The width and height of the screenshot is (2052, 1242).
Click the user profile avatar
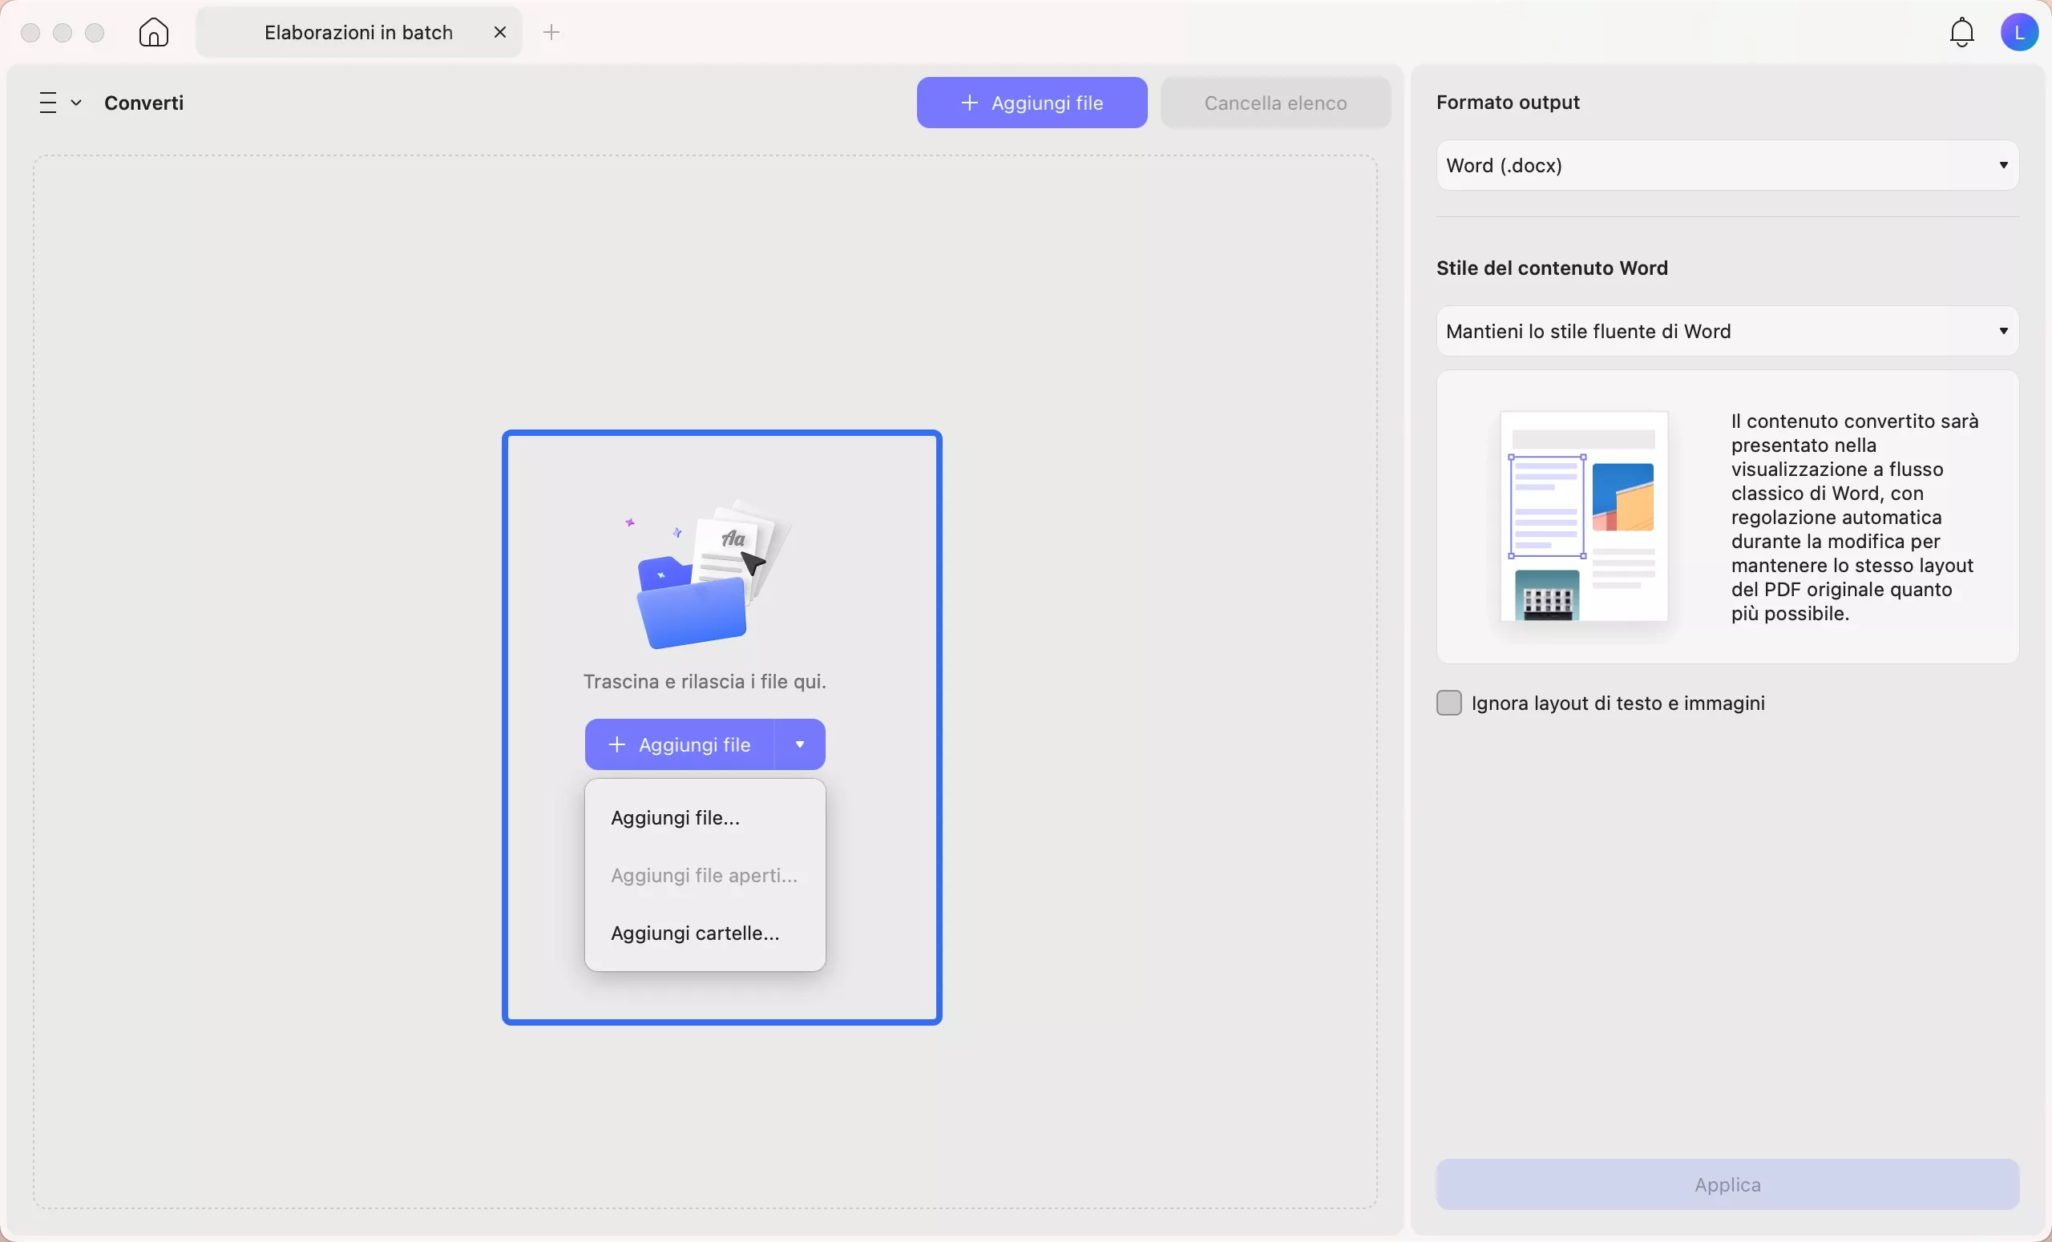2018,31
